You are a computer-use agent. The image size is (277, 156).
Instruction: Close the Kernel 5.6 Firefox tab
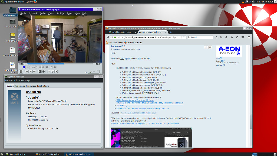pos(166,32)
